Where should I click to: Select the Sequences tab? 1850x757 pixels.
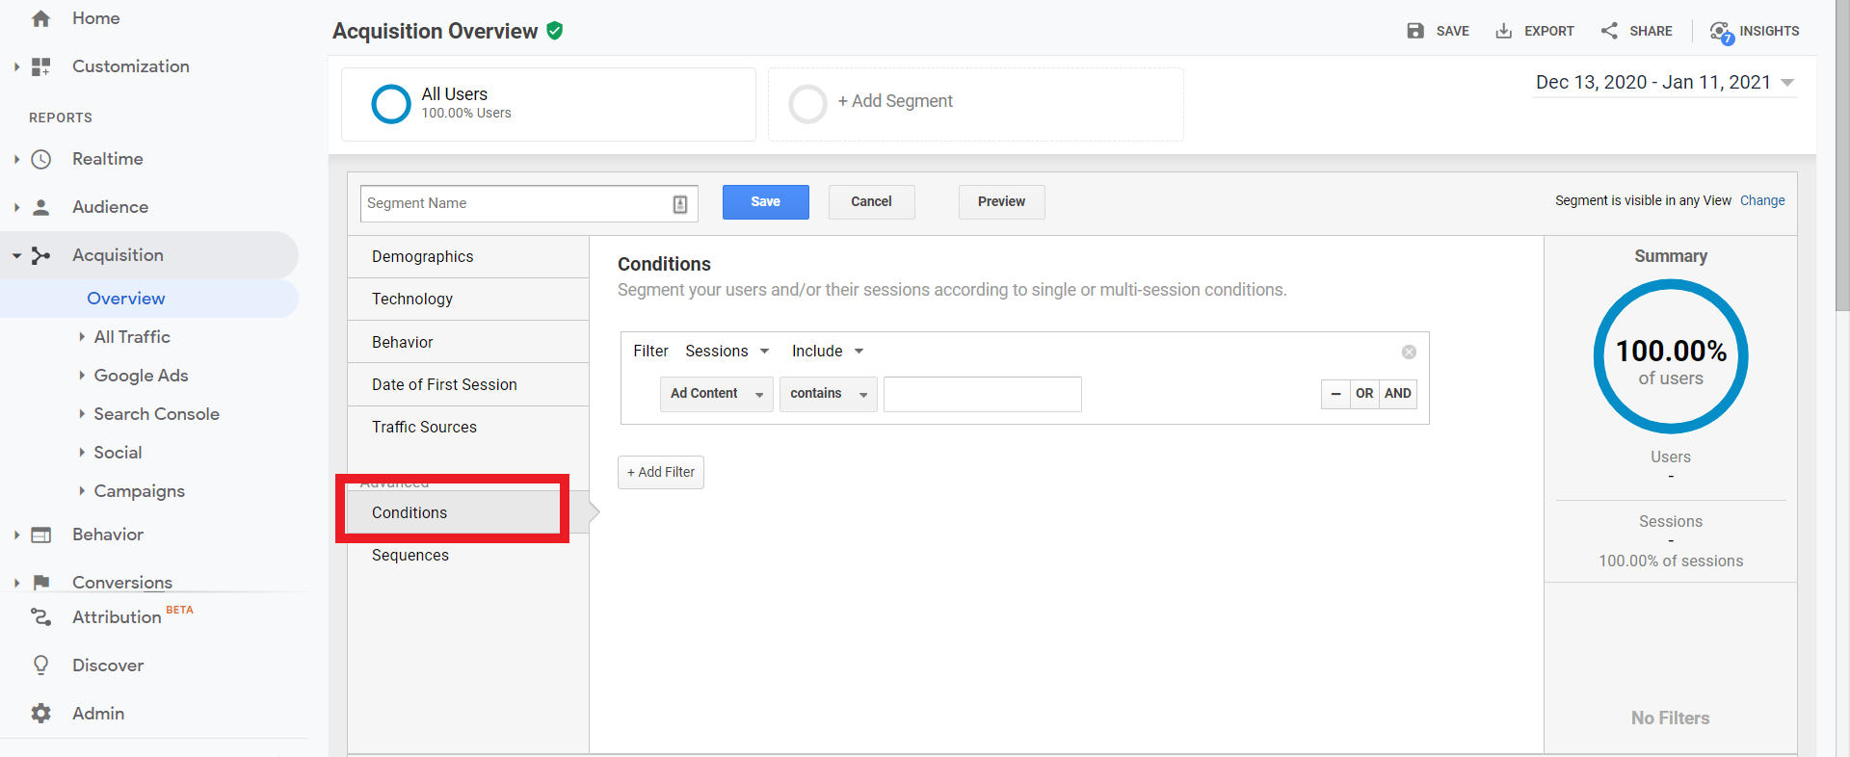[468, 555]
